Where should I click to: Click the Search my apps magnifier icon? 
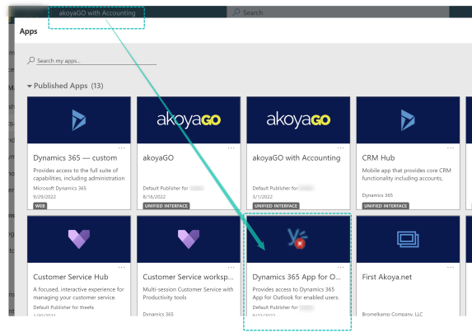(30, 60)
